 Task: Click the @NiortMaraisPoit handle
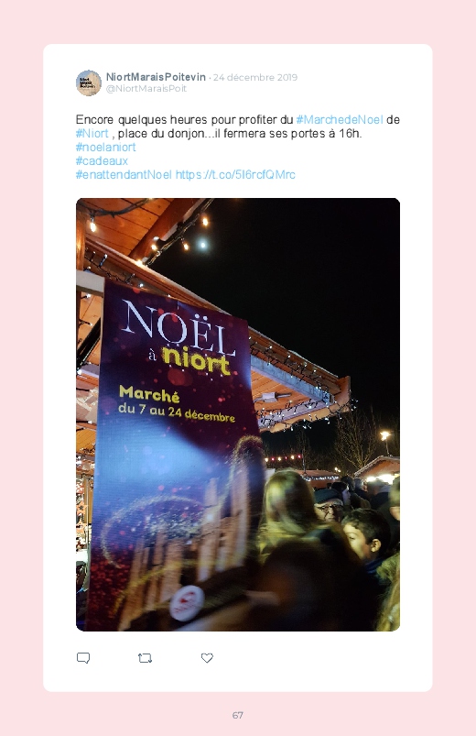pyautogui.click(x=146, y=88)
